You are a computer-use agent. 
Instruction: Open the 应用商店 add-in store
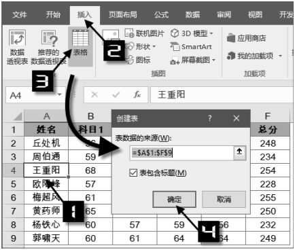pyautogui.click(x=247, y=38)
